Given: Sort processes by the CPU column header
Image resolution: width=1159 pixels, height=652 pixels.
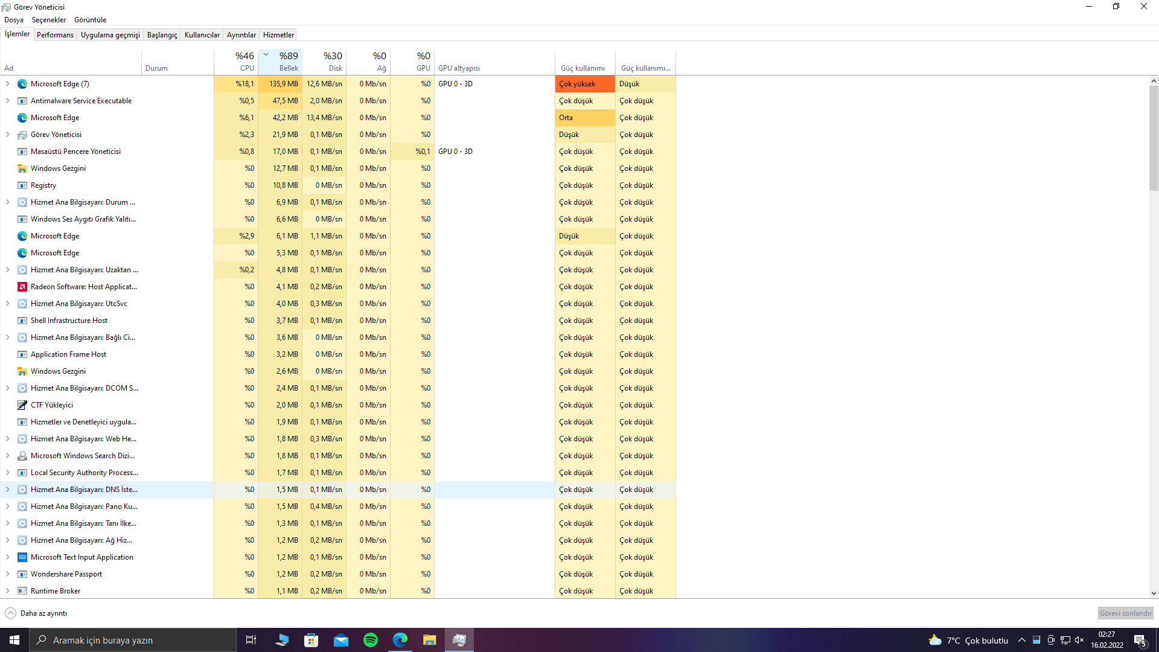Looking at the screenshot, I should pos(237,62).
